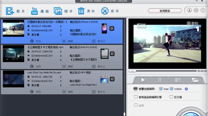Image resolution: width=208 pixels, height=116 pixels.
Task: Change video track of Look What You Made 00:04:15
Action: click(x=61, y=77)
